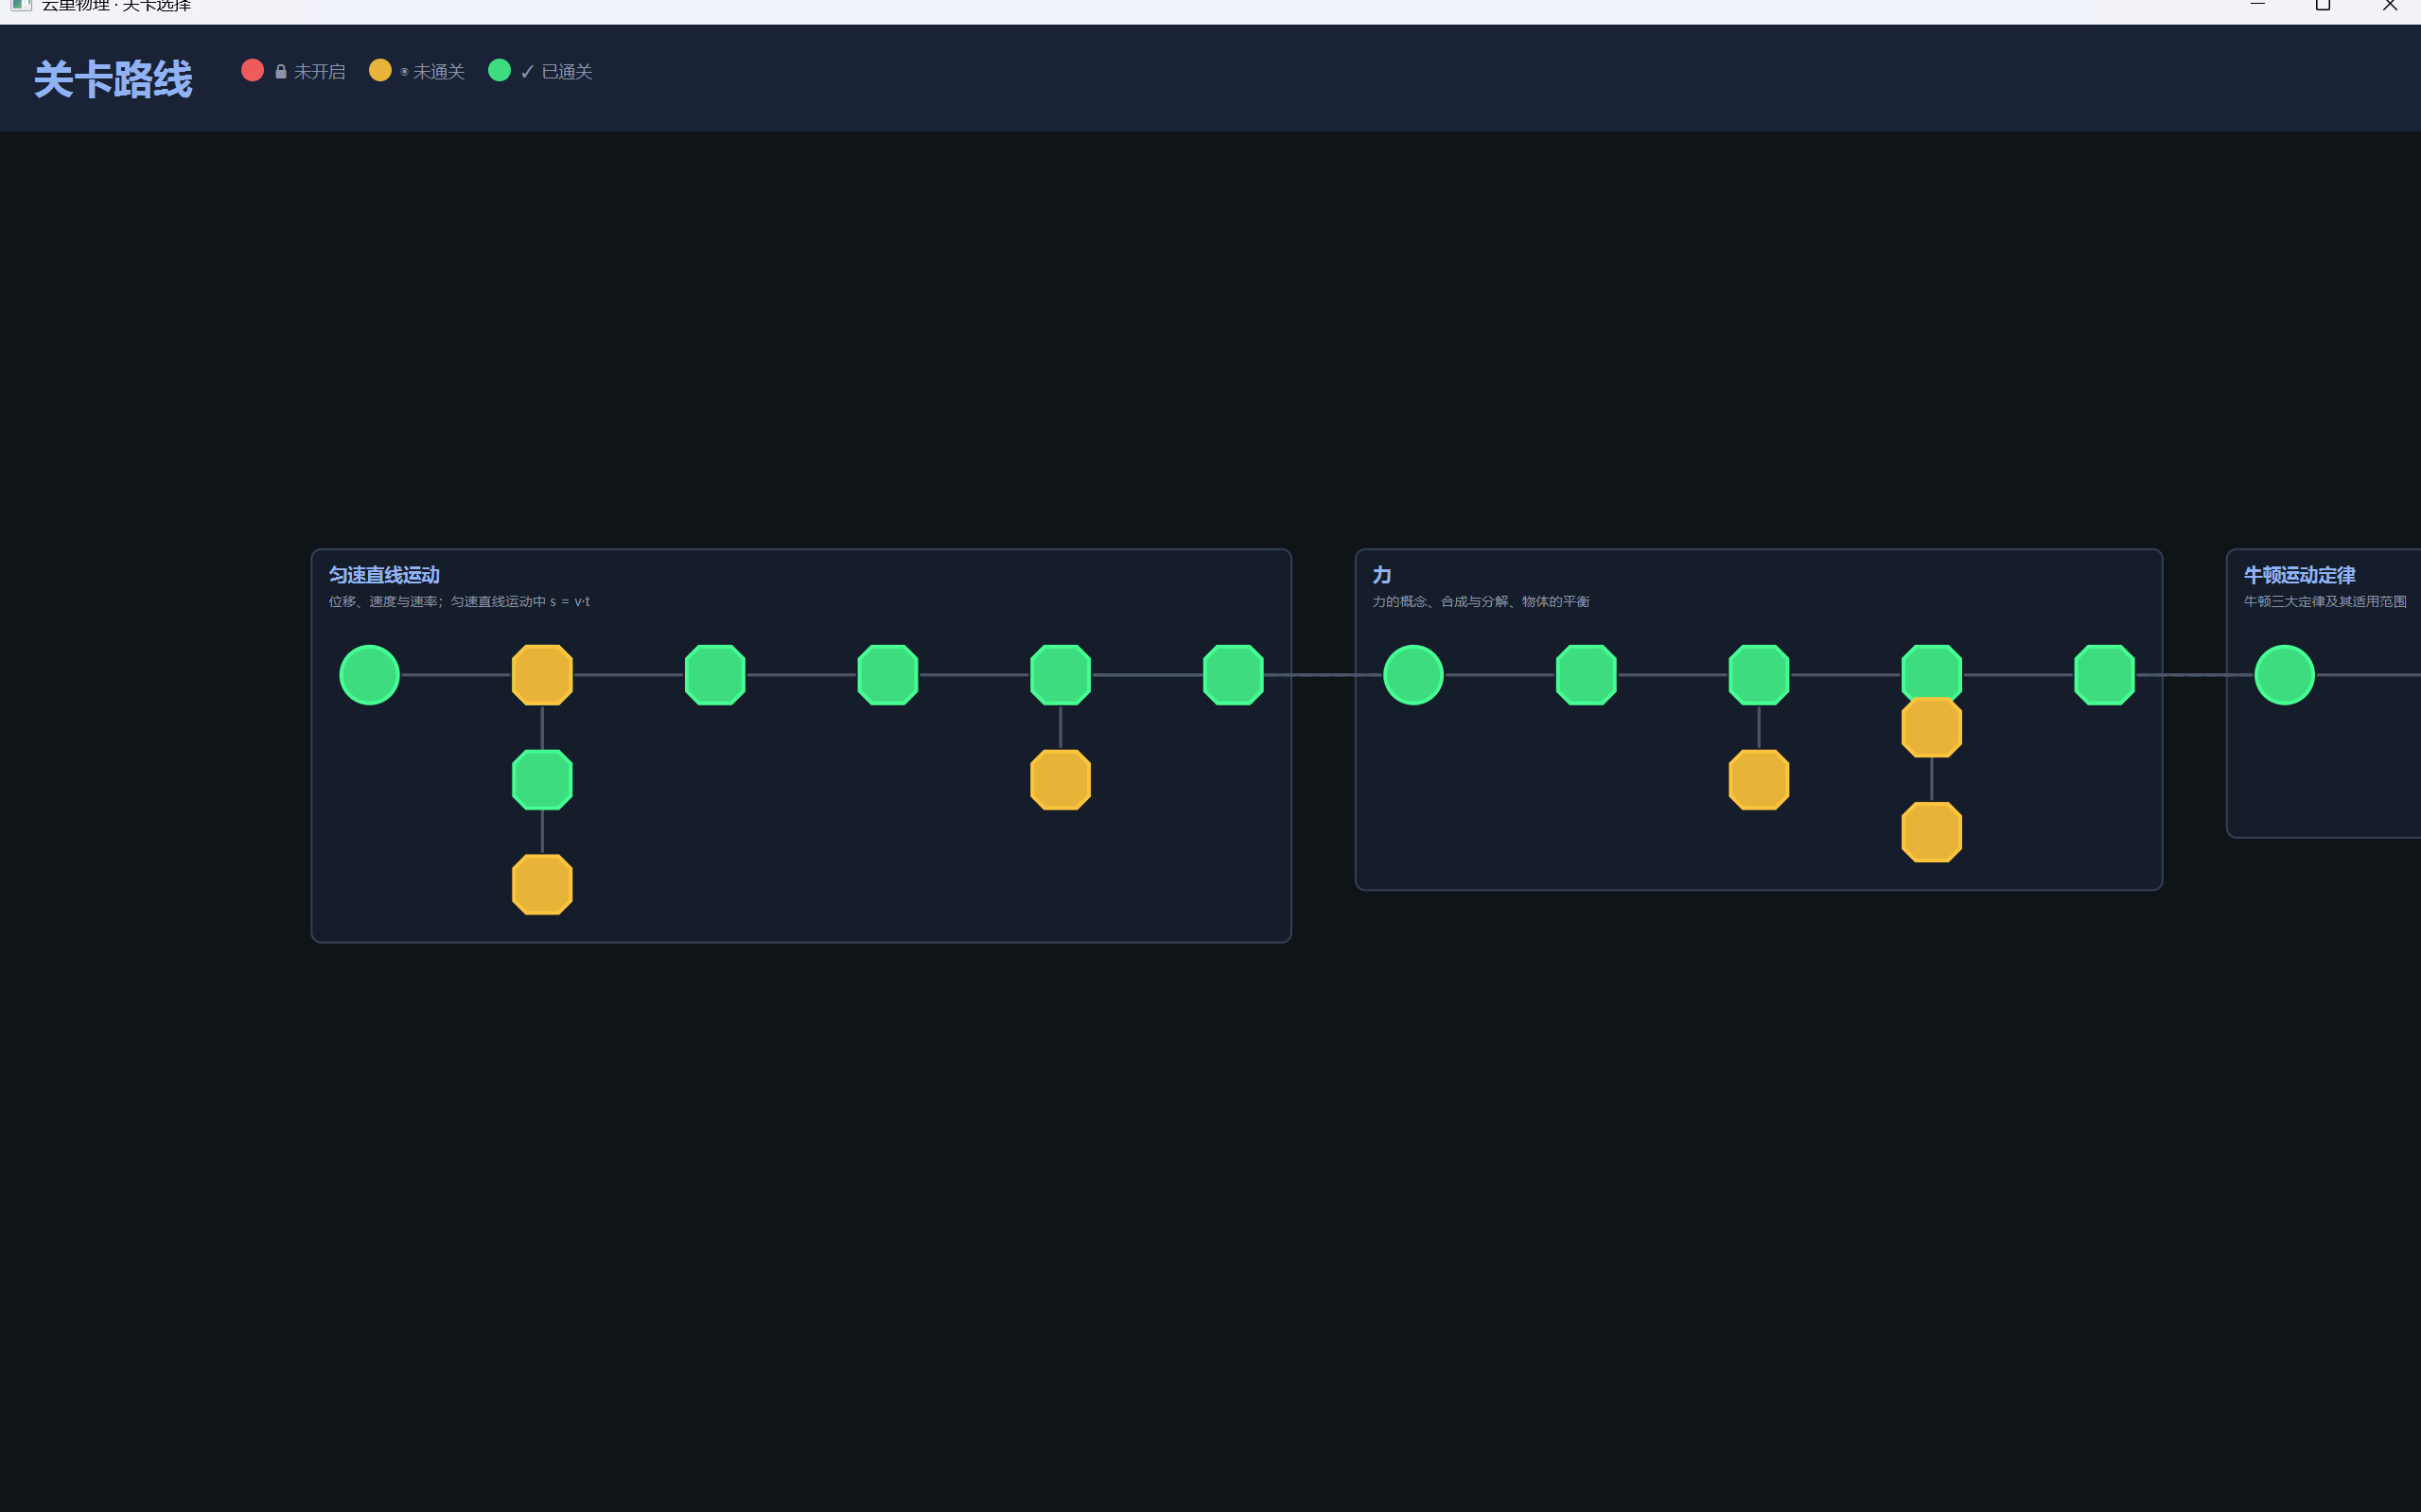Click the 关卡路线 page title
The height and width of the screenshot is (1512, 2421).
[113, 79]
